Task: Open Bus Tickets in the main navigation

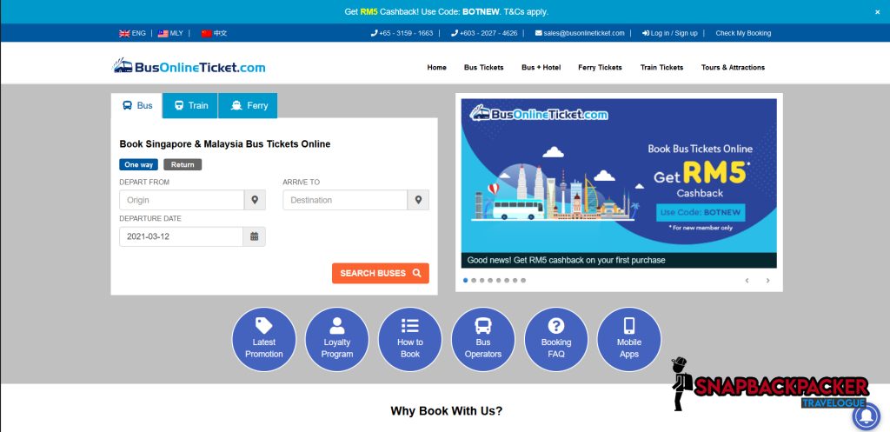Action: [x=483, y=67]
